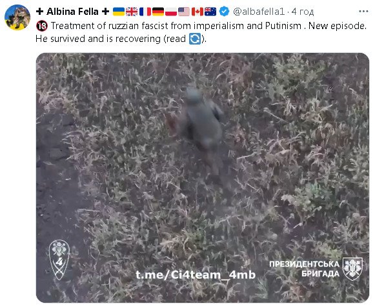The width and height of the screenshot is (375, 306).
Task: Click the red 18+ warning emoji
Action: tap(42, 26)
